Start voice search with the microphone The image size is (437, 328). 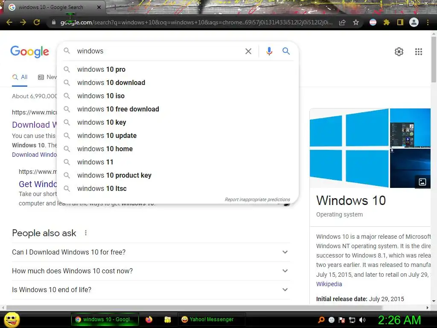point(269,51)
